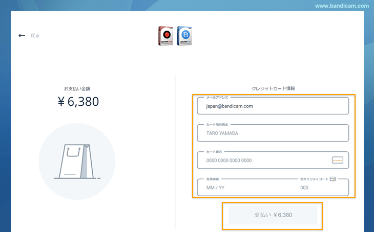Click the Bandicam product box image
The image size is (374, 232).
[x=165, y=36]
